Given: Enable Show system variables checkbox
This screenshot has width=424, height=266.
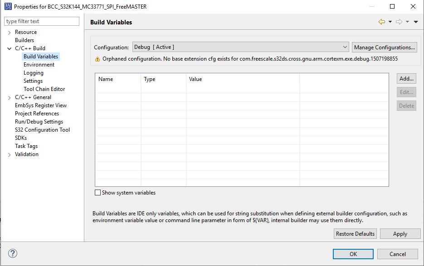Looking at the screenshot, I should coord(98,193).
